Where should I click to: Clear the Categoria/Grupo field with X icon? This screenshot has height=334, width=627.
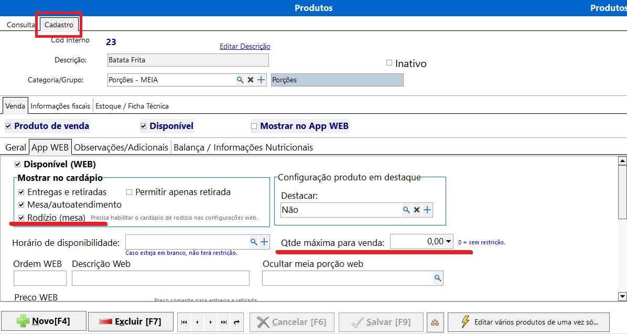click(x=251, y=80)
